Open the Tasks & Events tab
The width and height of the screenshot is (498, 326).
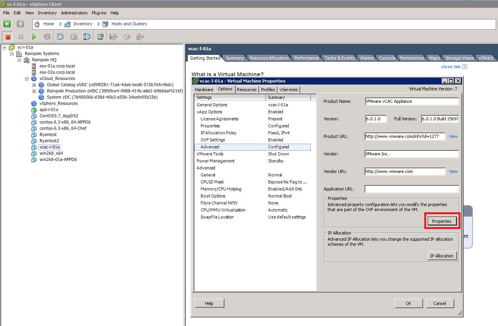[340, 58]
